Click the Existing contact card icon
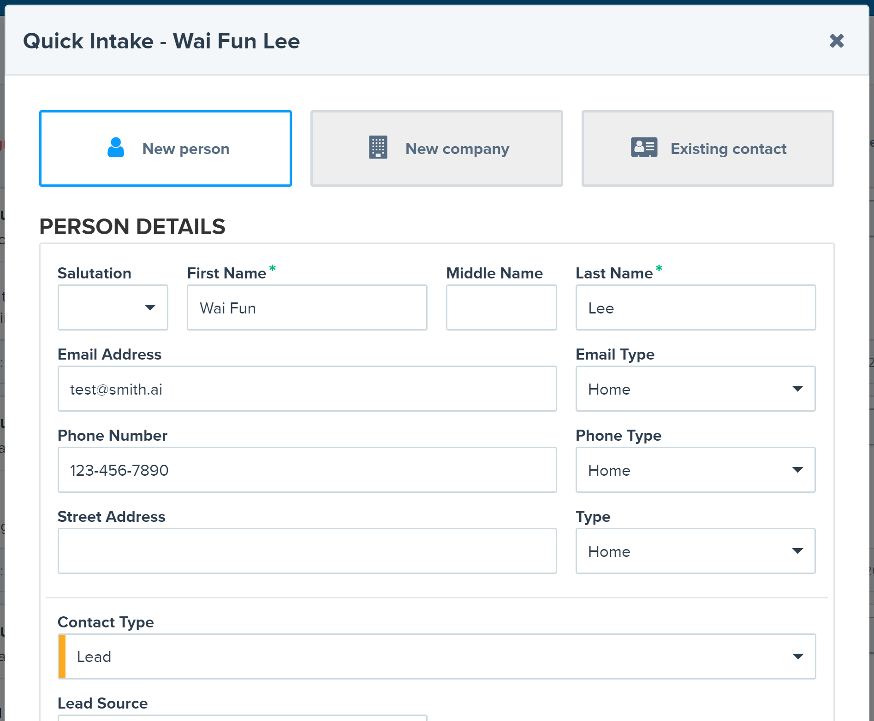This screenshot has height=721, width=874. tap(644, 148)
